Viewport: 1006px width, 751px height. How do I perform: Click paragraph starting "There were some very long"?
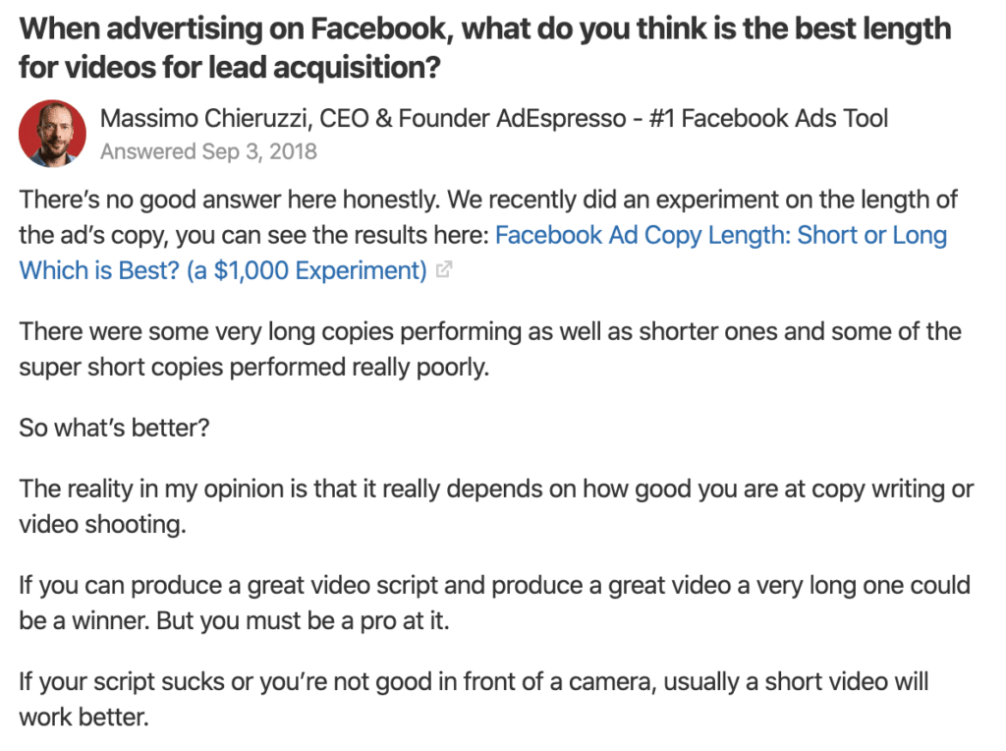490,349
